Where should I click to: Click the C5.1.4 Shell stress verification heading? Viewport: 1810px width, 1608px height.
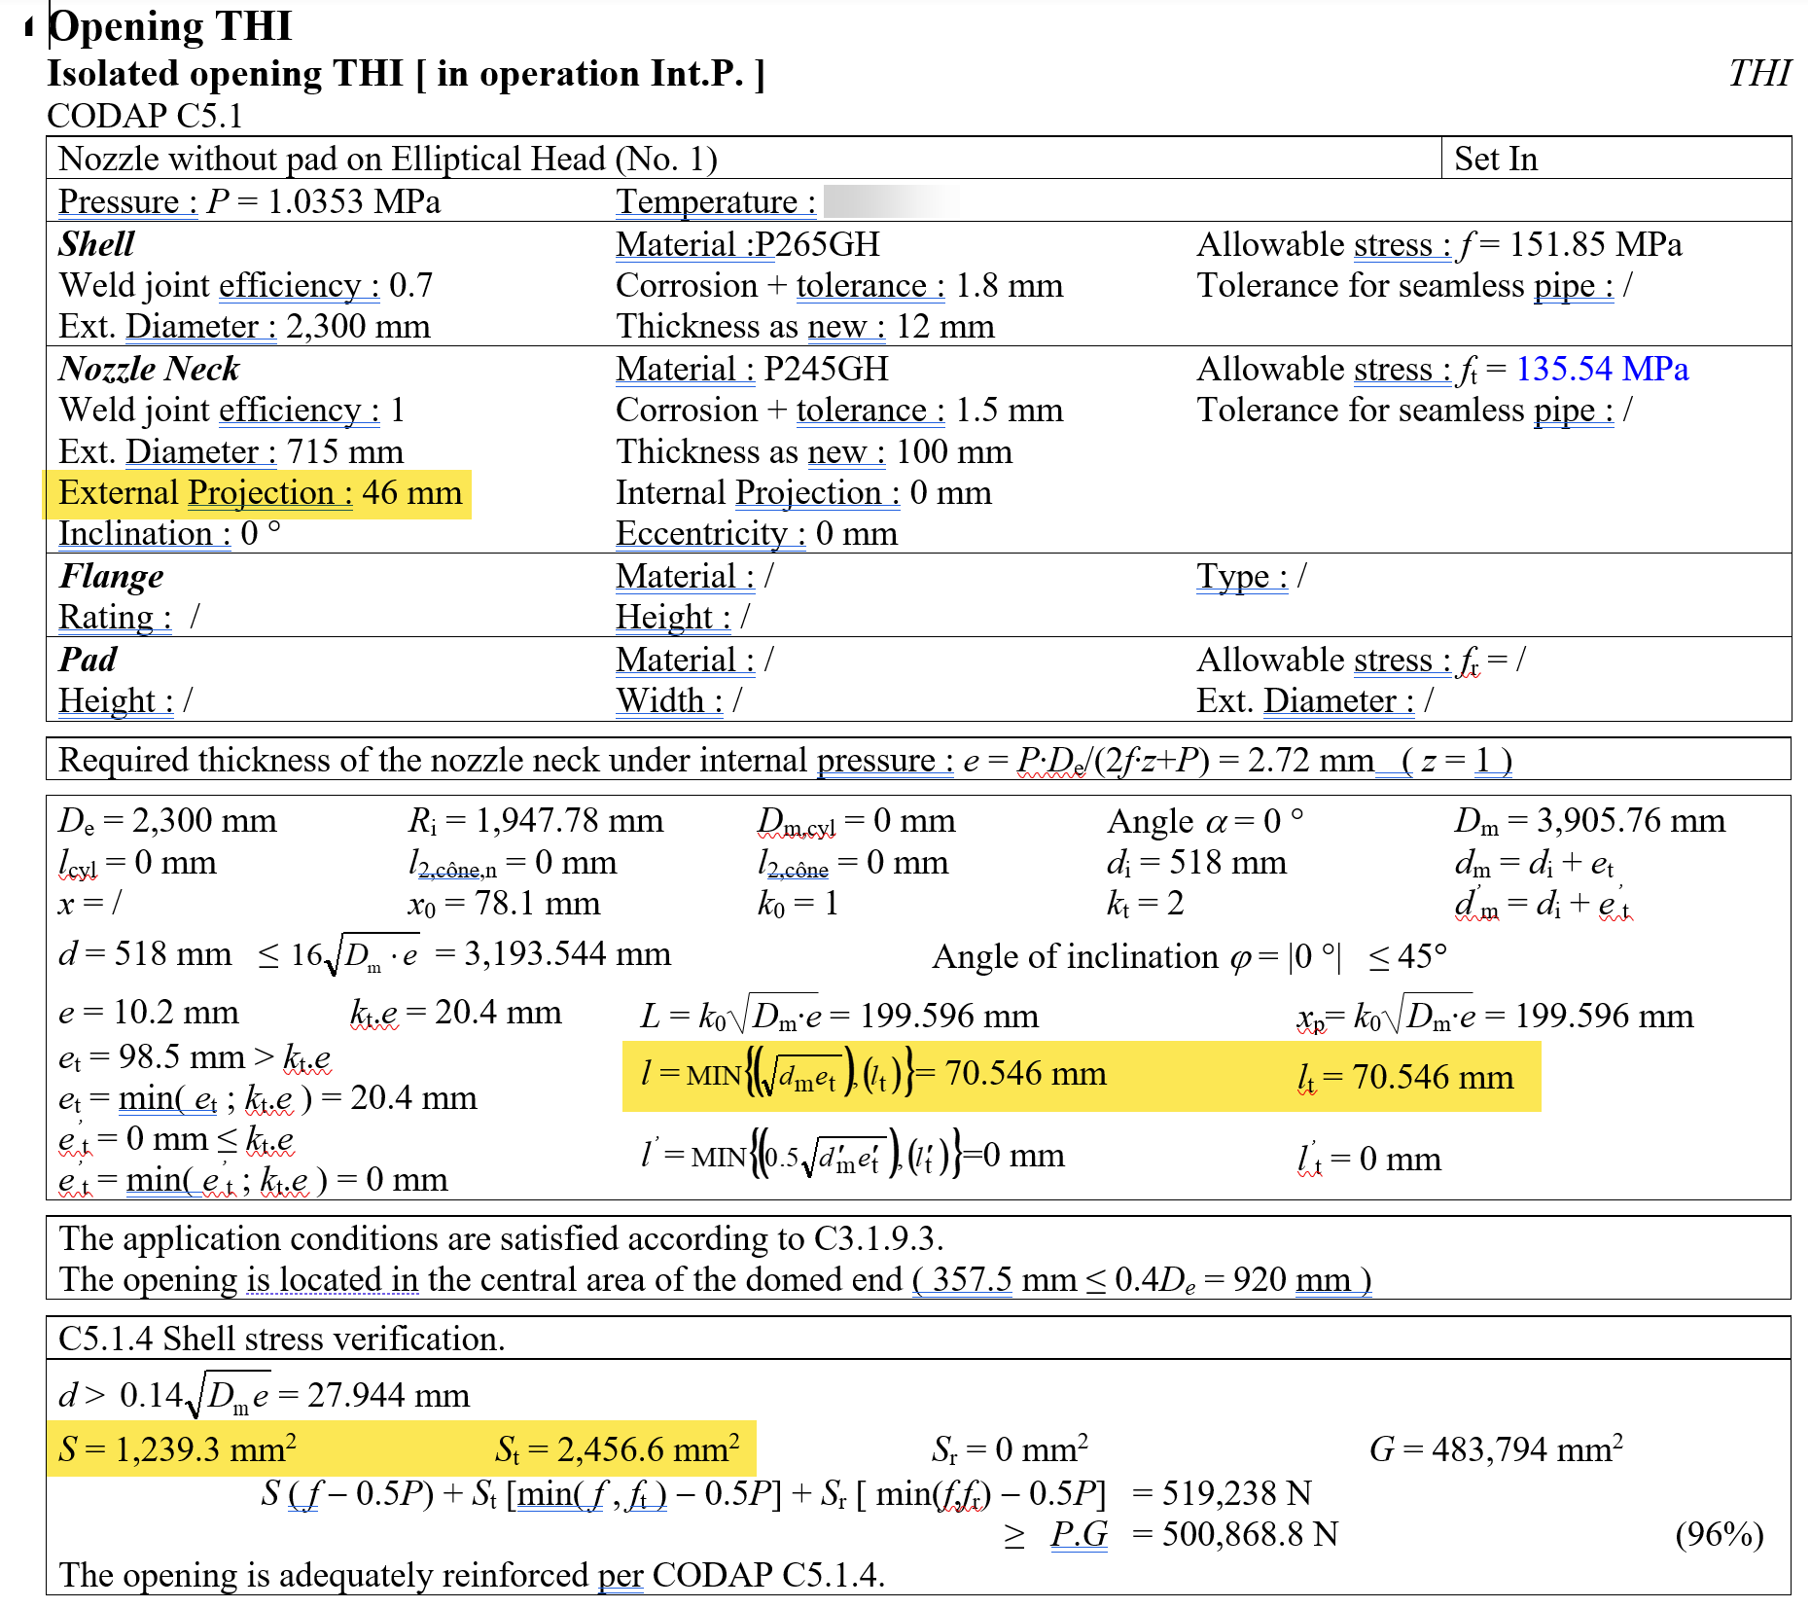point(281,1340)
